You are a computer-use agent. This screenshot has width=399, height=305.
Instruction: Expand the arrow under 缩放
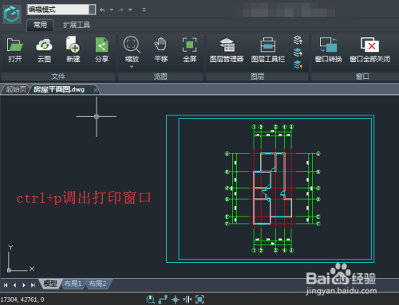132,67
